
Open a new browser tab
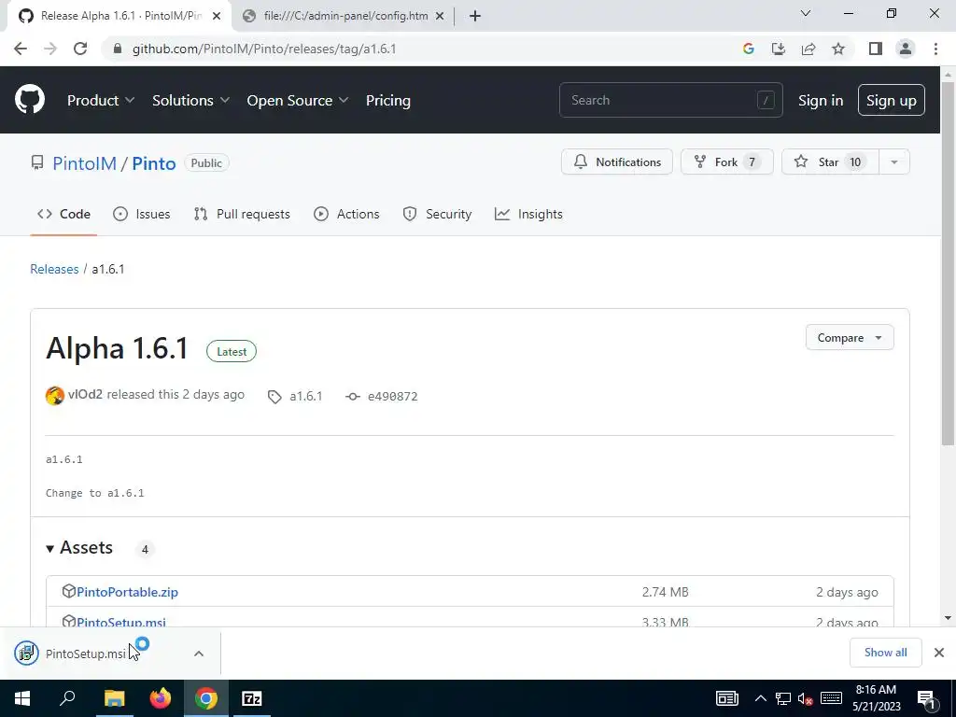click(475, 16)
